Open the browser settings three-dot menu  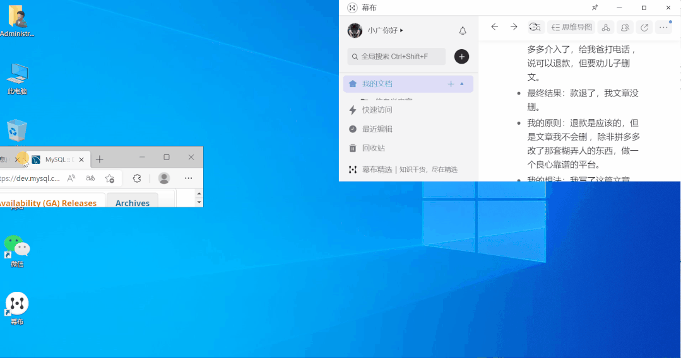188,178
